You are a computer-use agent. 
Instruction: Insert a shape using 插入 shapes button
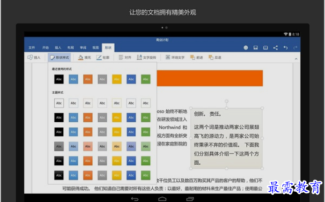coord(34,57)
